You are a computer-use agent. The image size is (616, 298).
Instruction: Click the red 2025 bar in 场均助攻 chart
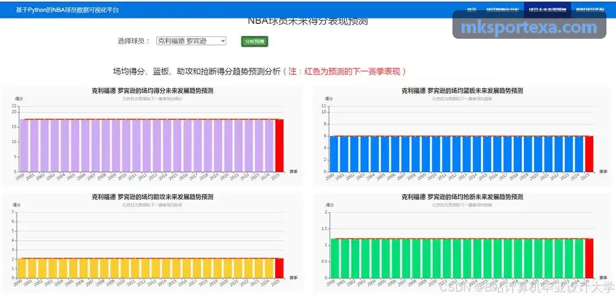click(279, 268)
